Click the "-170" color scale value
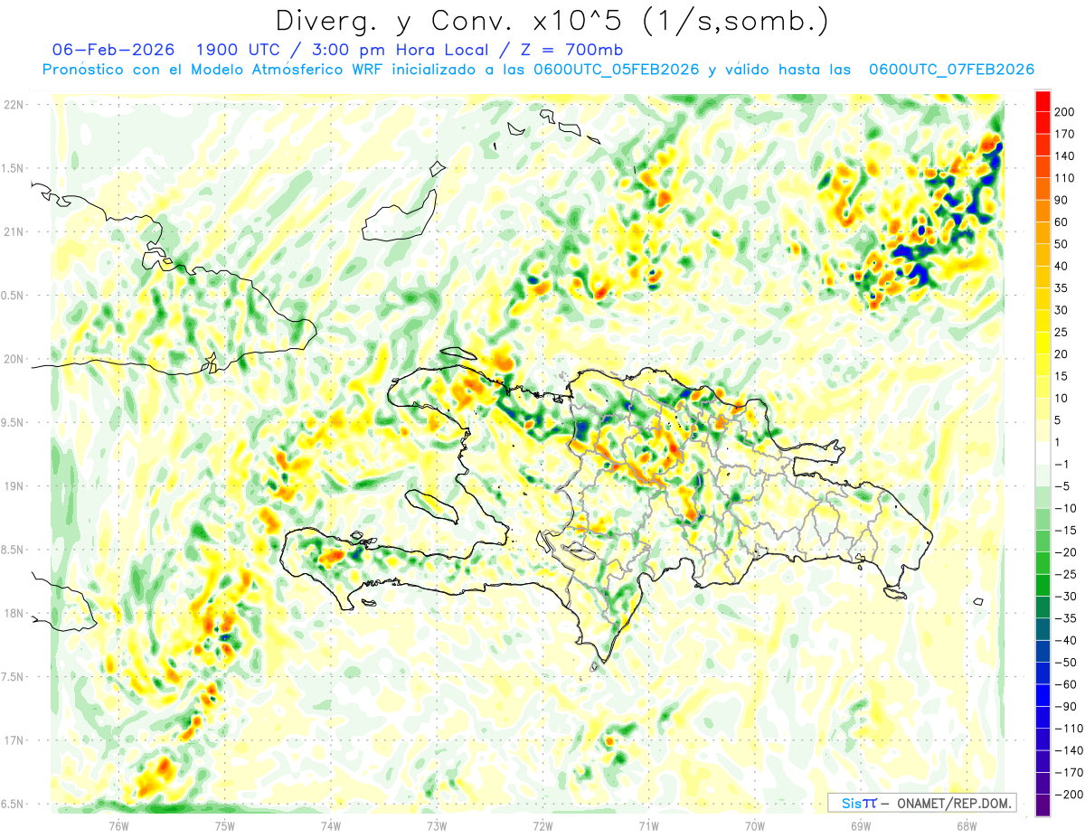The image size is (1085, 838). [x=1067, y=773]
